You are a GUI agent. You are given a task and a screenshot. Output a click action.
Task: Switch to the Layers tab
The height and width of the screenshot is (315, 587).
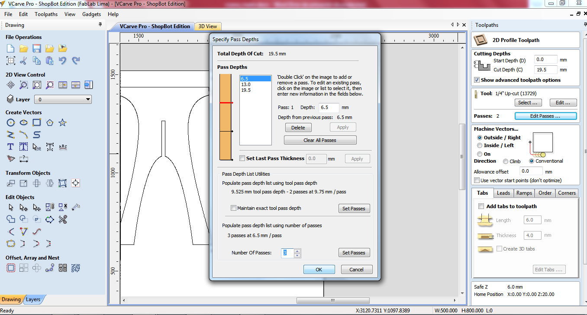[x=33, y=299]
